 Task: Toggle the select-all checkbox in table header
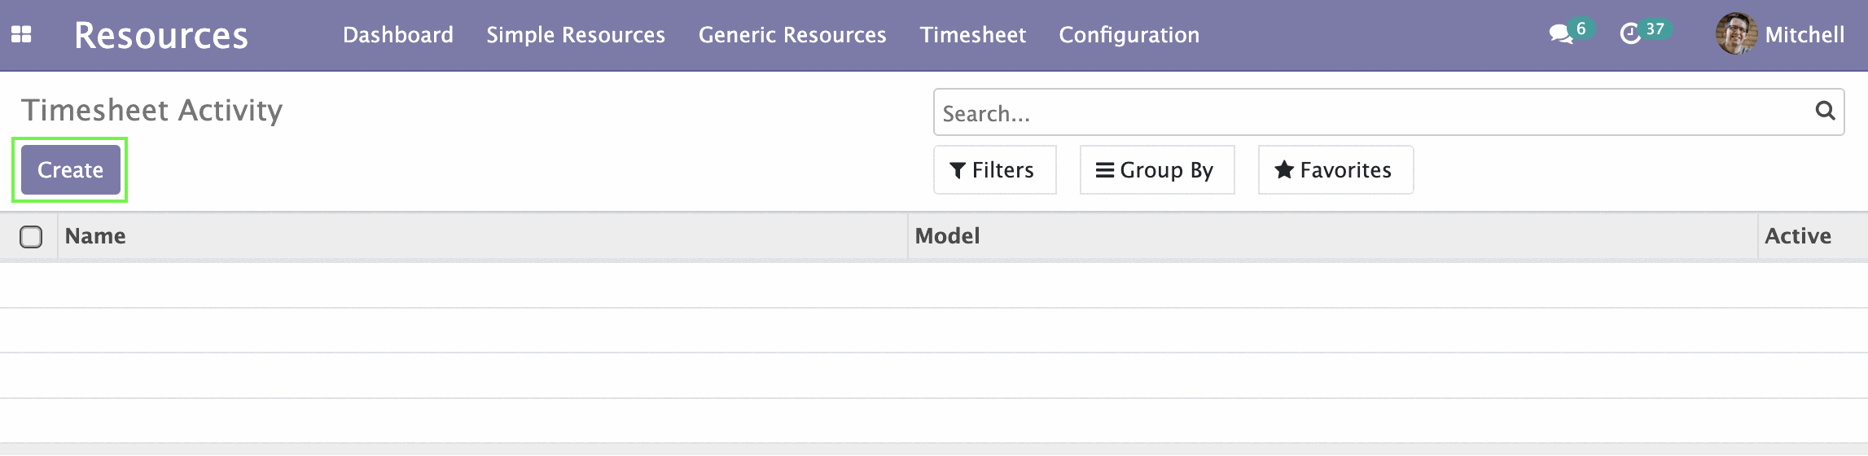pos(31,237)
